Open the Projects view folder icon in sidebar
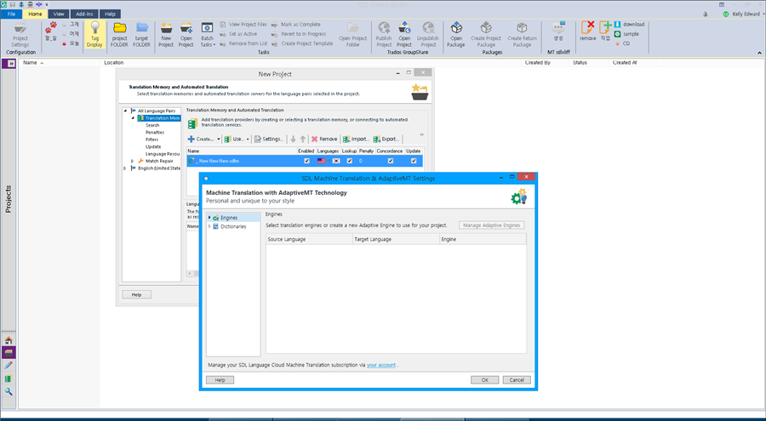Image resolution: width=766 pixels, height=421 pixels. tap(9, 353)
